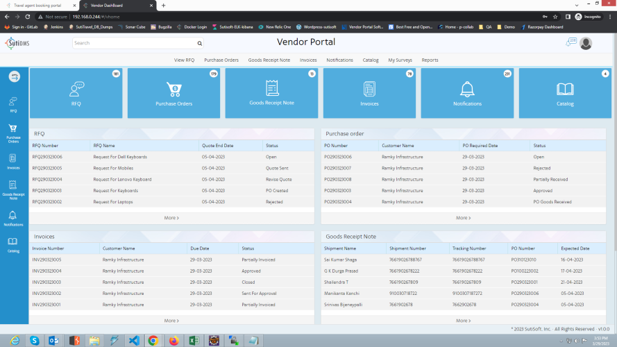Open a new browser tab
Image resolution: width=617 pixels, height=347 pixels.
[x=163, y=6]
